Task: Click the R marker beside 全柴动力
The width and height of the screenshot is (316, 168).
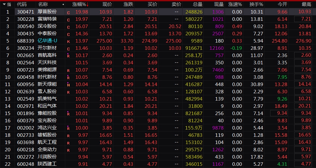Action: pyautogui.click(x=68, y=150)
